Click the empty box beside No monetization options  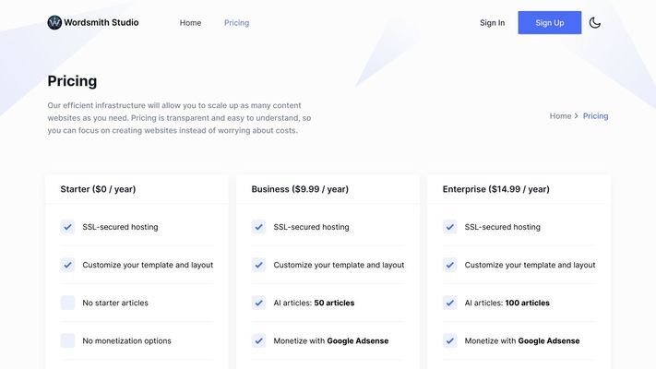coord(67,340)
